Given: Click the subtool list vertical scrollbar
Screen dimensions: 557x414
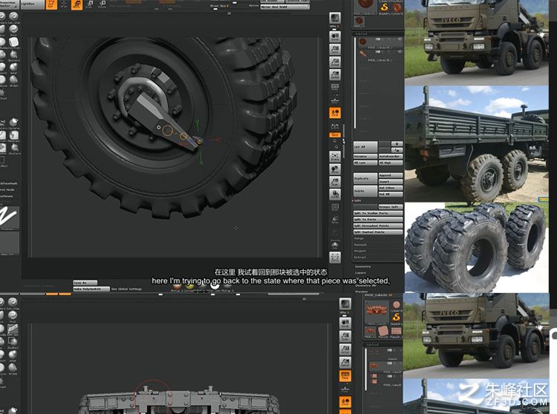Looking at the screenshot, I should (355, 82).
